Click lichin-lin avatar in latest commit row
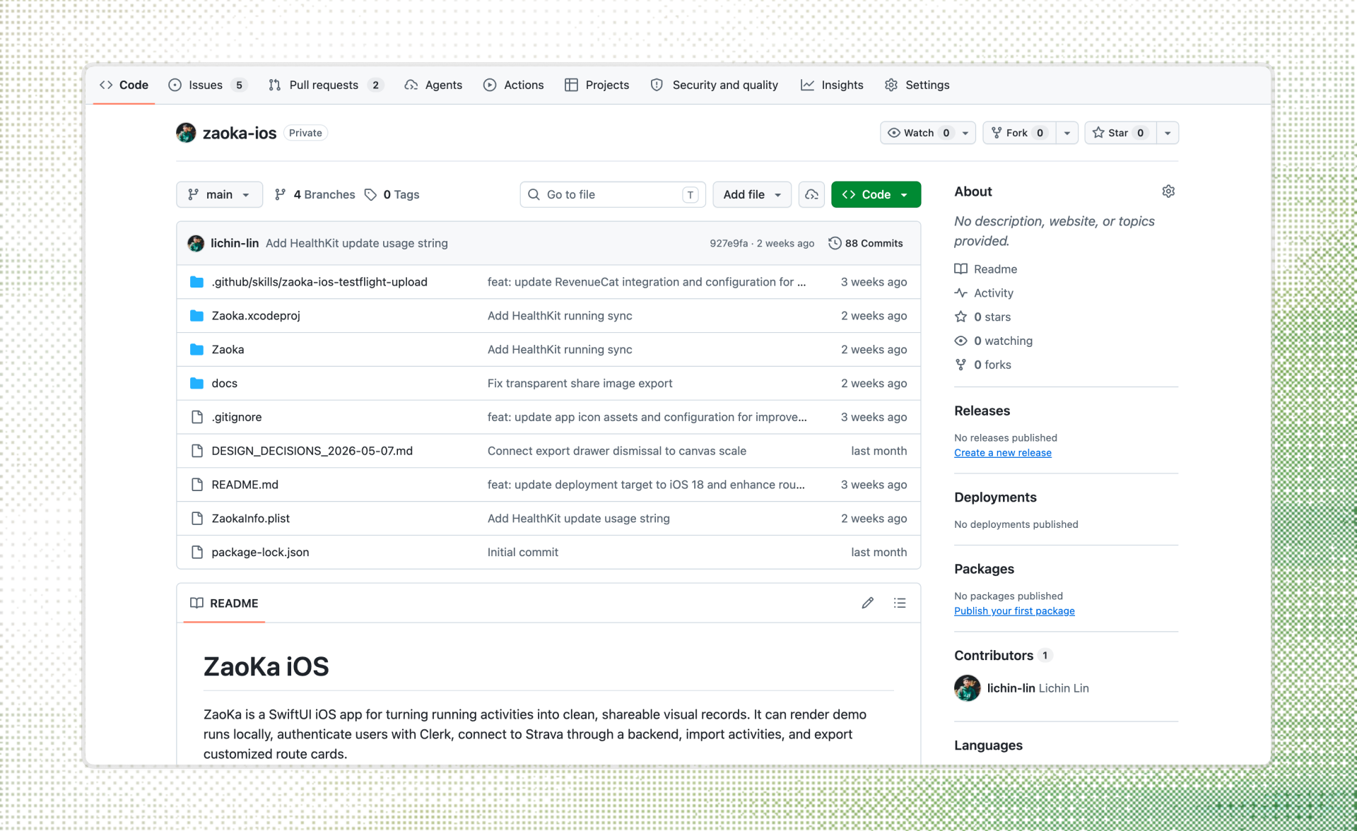 coord(196,243)
